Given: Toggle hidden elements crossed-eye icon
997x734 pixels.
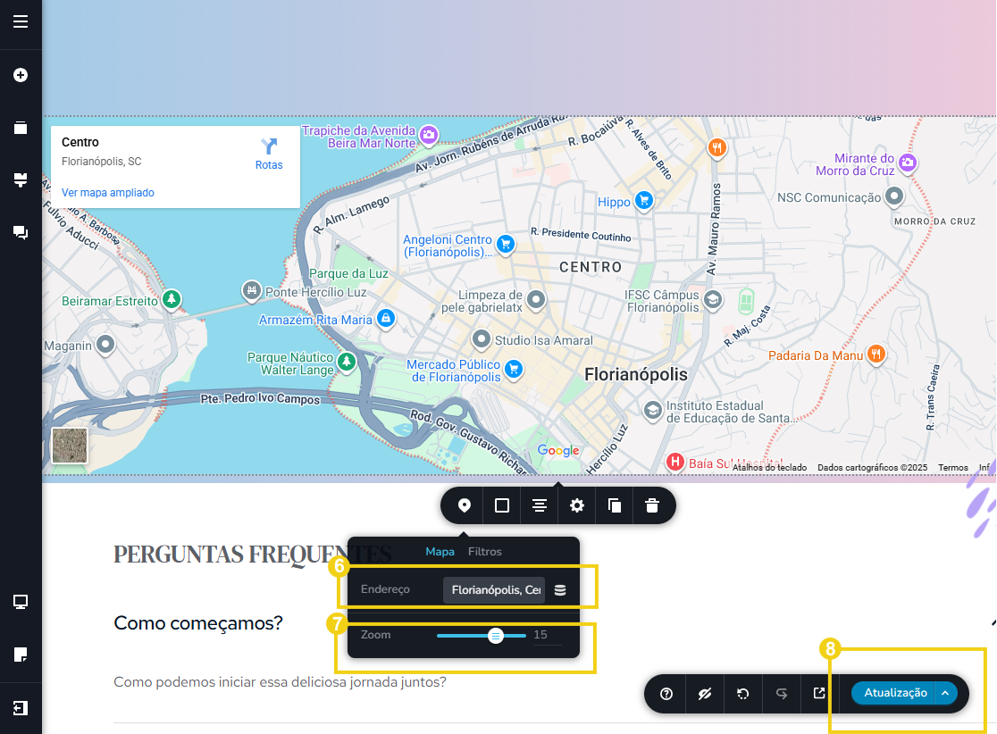Looking at the screenshot, I should [x=705, y=694].
